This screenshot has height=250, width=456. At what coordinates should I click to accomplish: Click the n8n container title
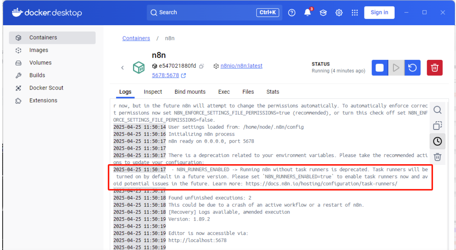point(159,55)
